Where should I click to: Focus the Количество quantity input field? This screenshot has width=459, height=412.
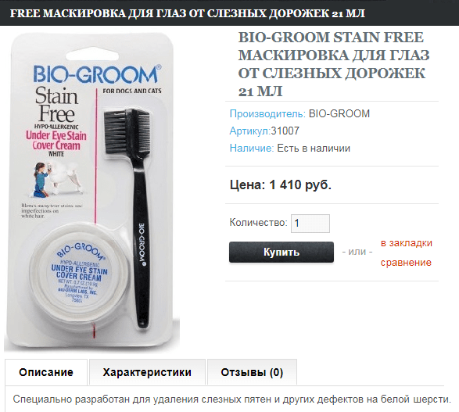tap(310, 224)
